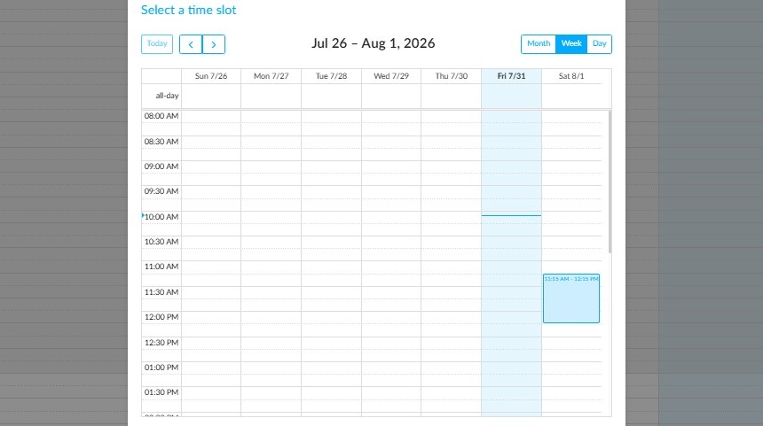Screen dimensions: 763x426
Task: Pick the 12:30 PM slot on Sunday 7/26
Action: tap(211, 343)
